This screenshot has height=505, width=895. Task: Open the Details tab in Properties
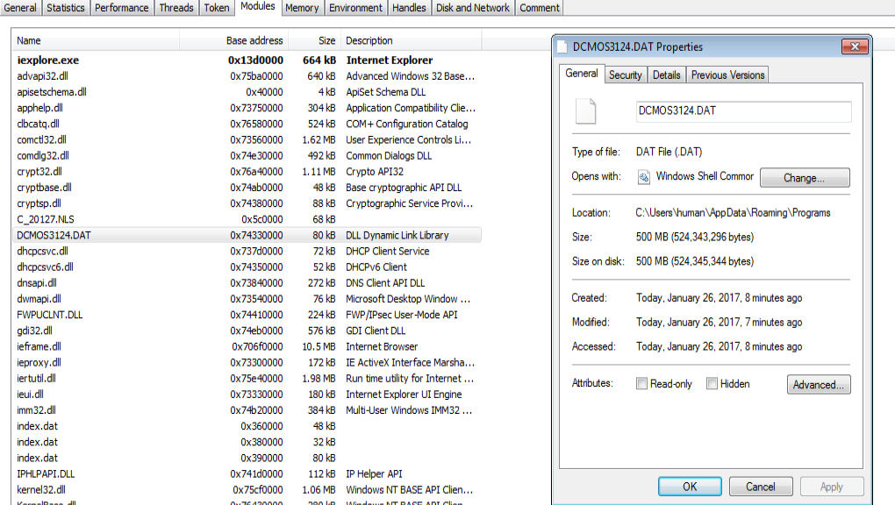click(x=666, y=75)
